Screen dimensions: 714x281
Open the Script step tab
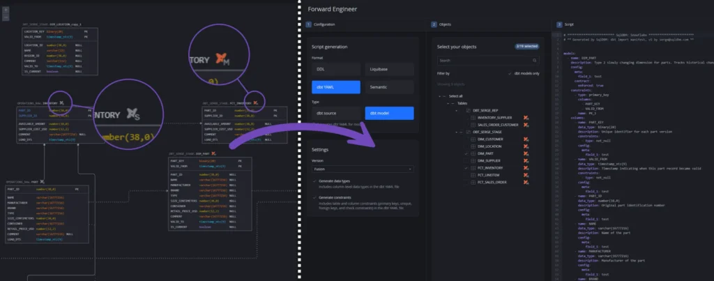coord(565,24)
